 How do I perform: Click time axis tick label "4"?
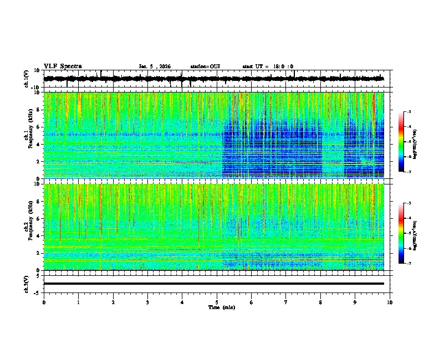(182, 302)
